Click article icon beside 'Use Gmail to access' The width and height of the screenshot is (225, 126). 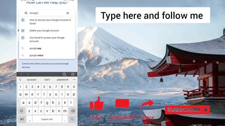[x=23, y=38]
